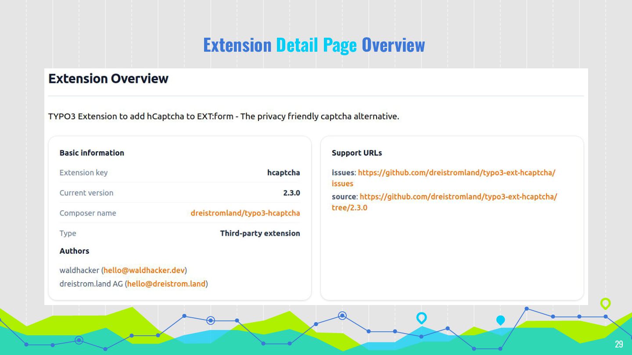Select the TYPO3 Extension hCaptcha description text

pos(223,117)
